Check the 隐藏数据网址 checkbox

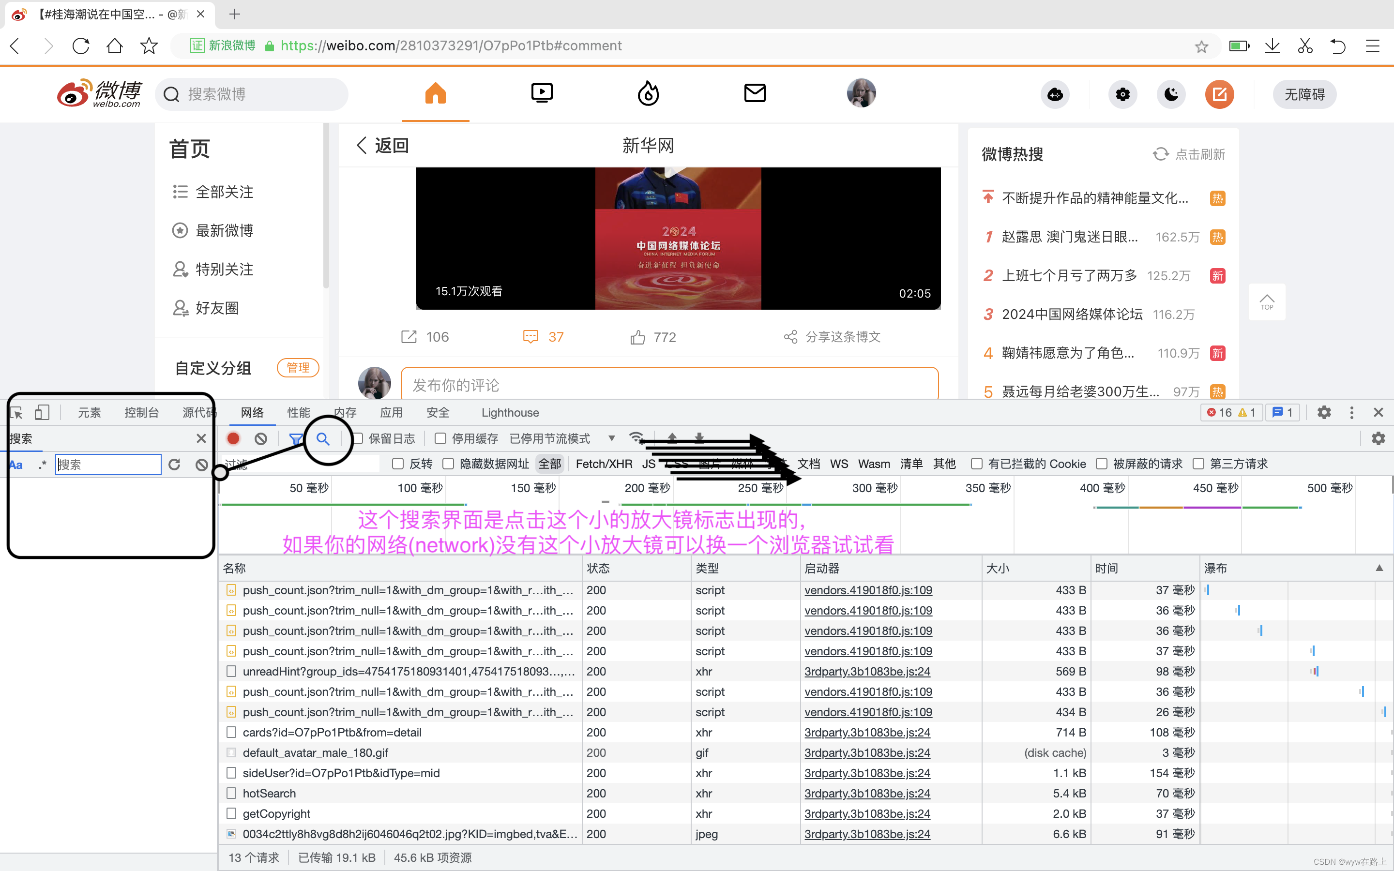(449, 465)
